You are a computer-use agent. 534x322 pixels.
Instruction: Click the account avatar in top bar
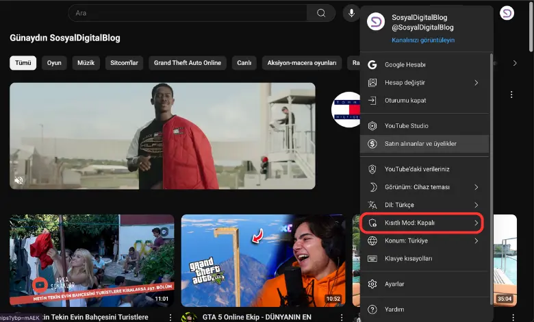507,13
